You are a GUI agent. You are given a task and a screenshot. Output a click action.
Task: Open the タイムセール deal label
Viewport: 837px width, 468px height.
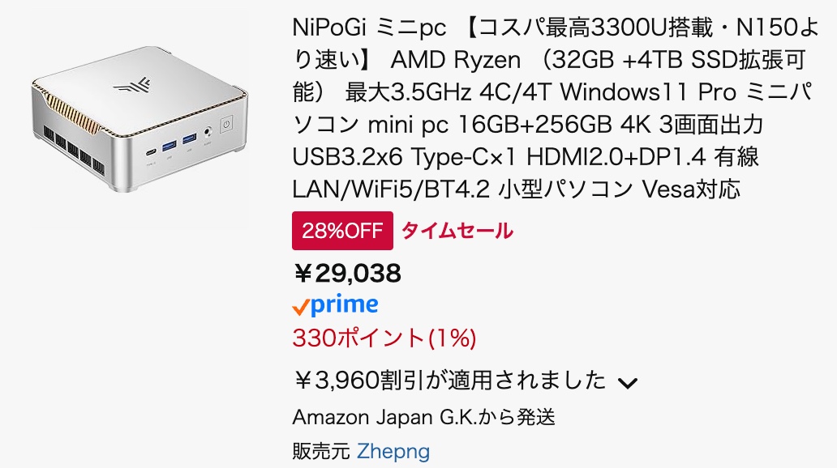(x=457, y=231)
